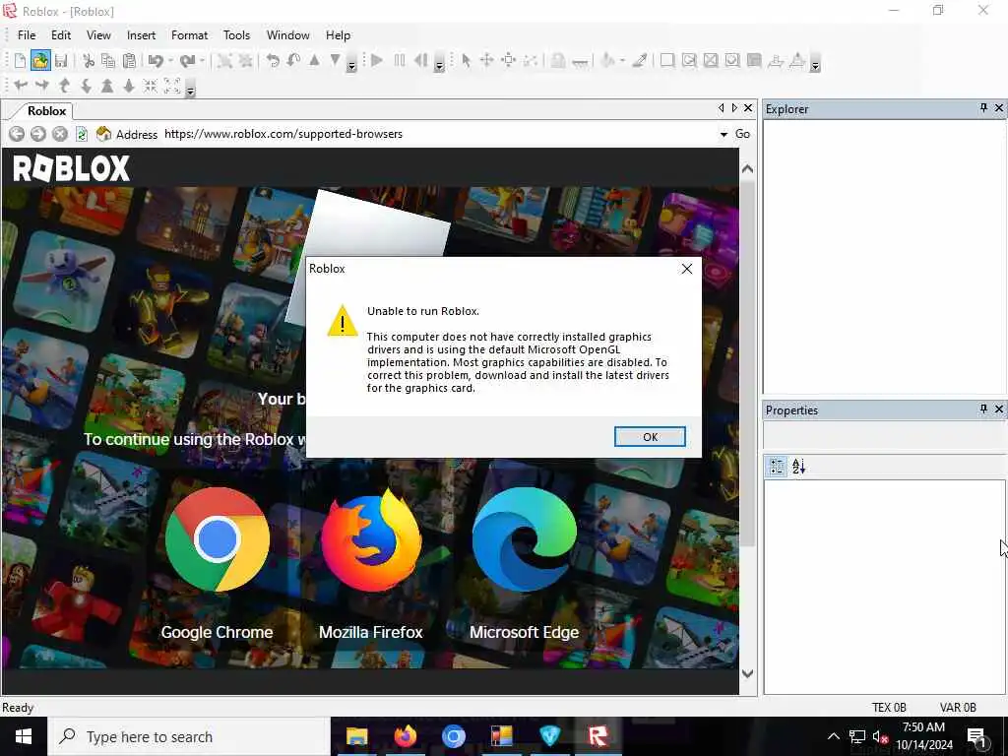Viewport: 1008px width, 756px height.
Task: Click the Microsoft Edge browser logo
Action: 524,539
